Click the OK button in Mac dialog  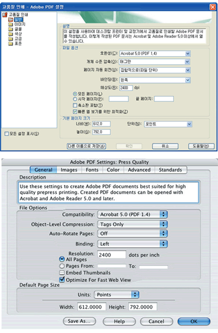(194, 321)
